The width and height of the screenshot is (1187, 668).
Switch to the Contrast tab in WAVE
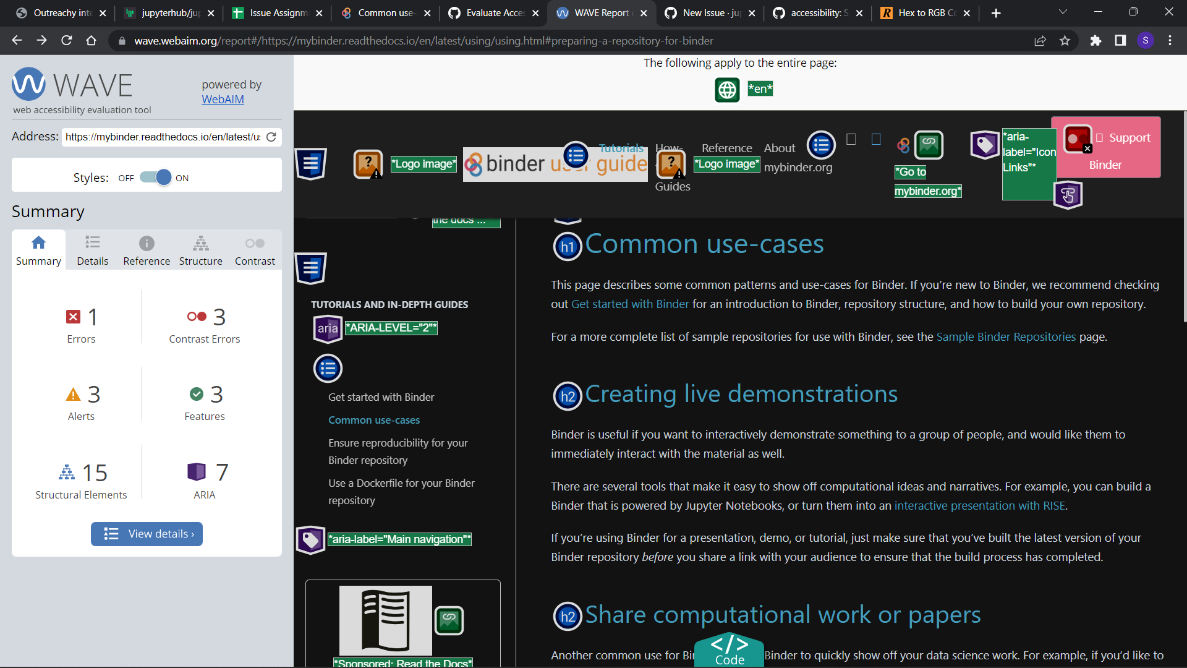point(255,250)
